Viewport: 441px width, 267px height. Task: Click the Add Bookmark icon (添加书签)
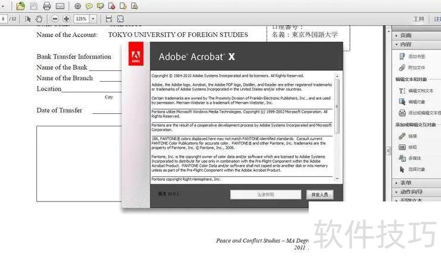[x=402, y=56]
